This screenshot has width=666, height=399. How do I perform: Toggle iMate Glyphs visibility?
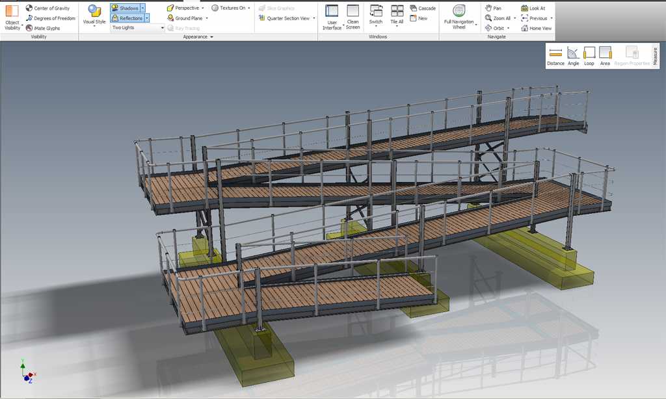coord(42,28)
